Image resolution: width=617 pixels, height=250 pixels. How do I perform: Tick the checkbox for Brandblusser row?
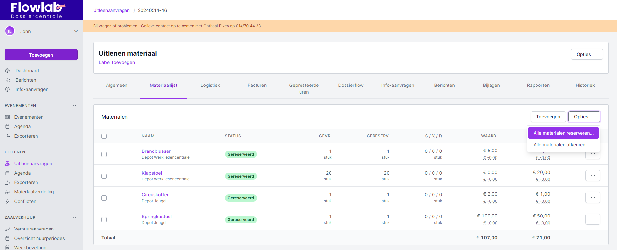[104, 154]
